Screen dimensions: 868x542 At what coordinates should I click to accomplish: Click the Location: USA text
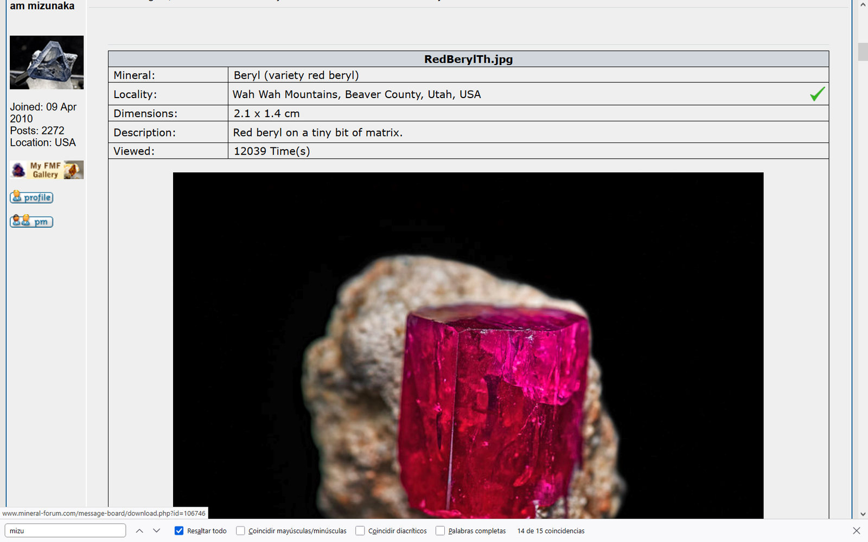43,143
